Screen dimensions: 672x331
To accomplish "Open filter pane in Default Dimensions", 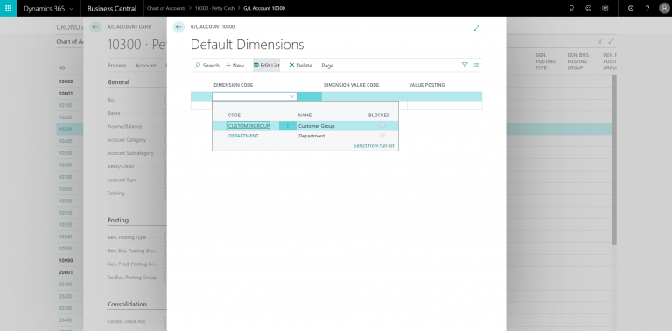I will coord(465,65).
